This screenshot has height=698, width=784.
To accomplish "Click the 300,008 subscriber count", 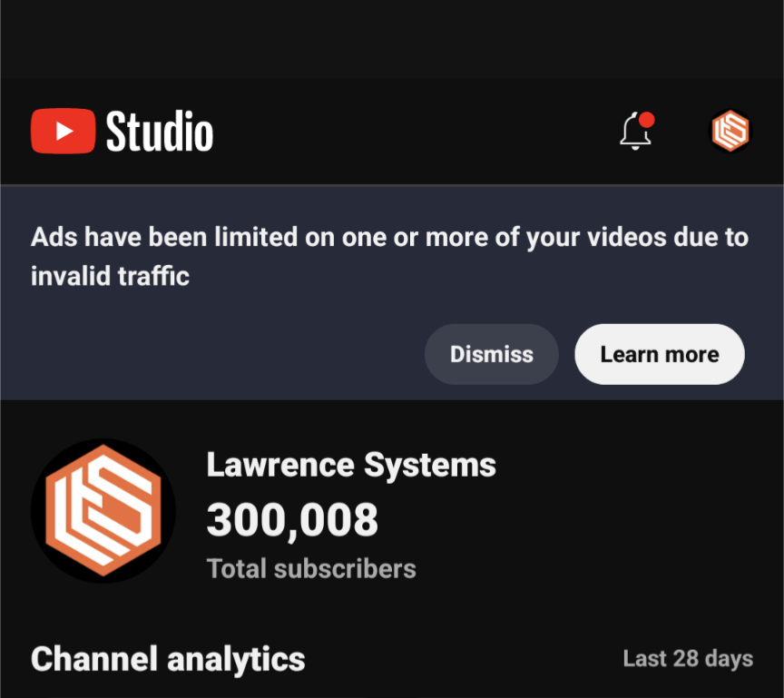I will (292, 520).
